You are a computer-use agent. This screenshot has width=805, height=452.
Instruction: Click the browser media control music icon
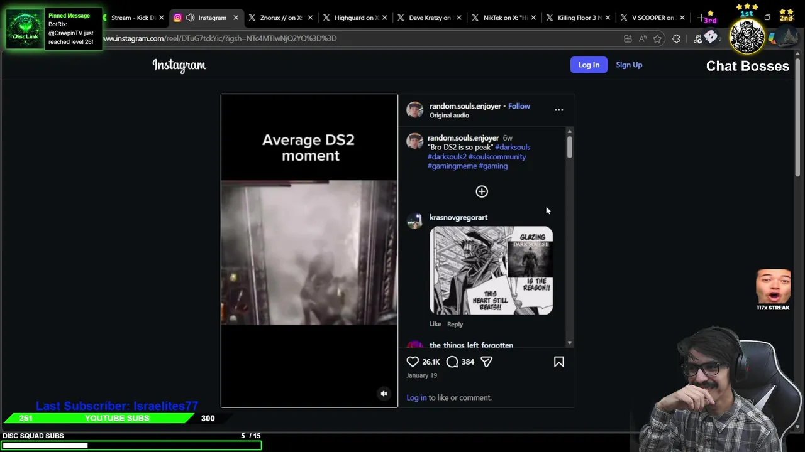[697, 39]
